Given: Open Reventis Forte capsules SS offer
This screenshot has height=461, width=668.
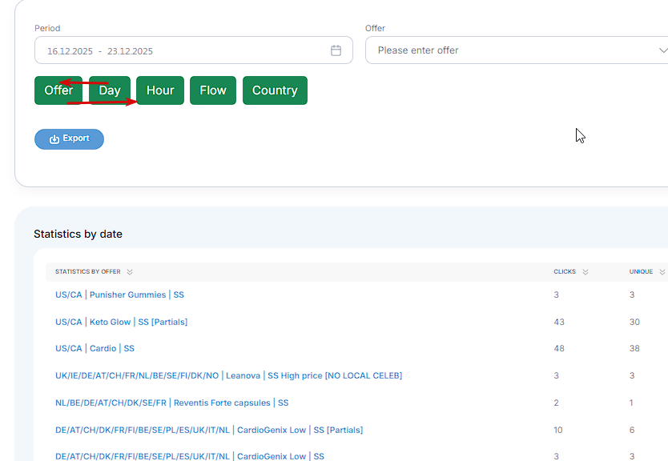Looking at the screenshot, I should pos(171,403).
